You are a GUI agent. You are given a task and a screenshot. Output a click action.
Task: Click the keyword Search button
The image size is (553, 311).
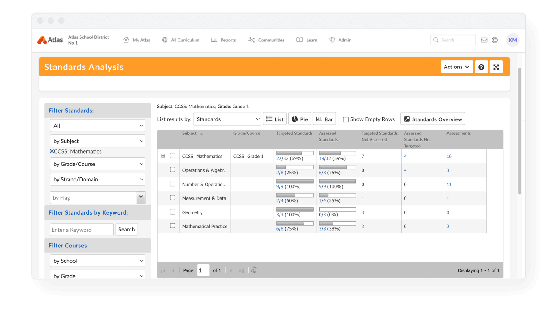(126, 229)
